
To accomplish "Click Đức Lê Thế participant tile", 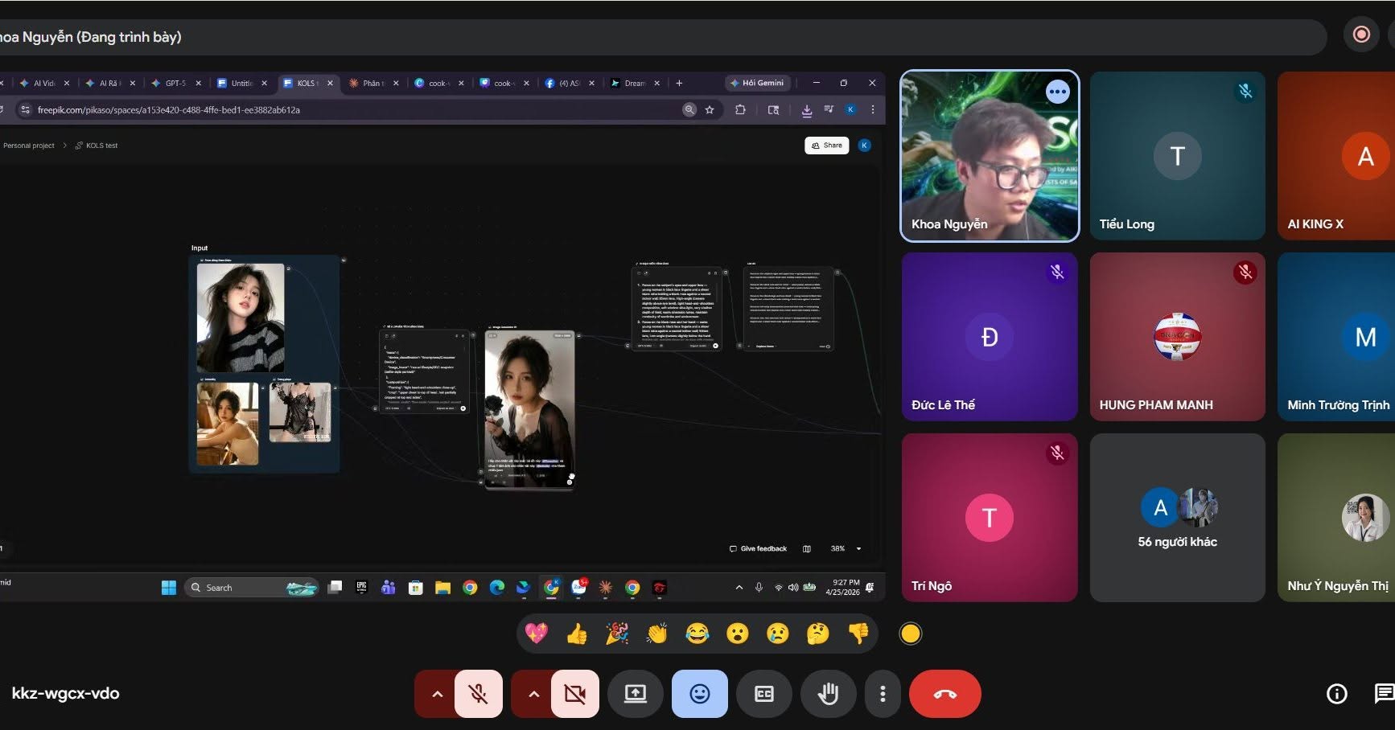I will 990,337.
